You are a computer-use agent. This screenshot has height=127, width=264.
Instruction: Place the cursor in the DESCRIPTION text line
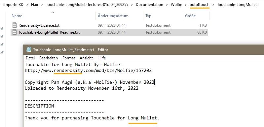39,106
